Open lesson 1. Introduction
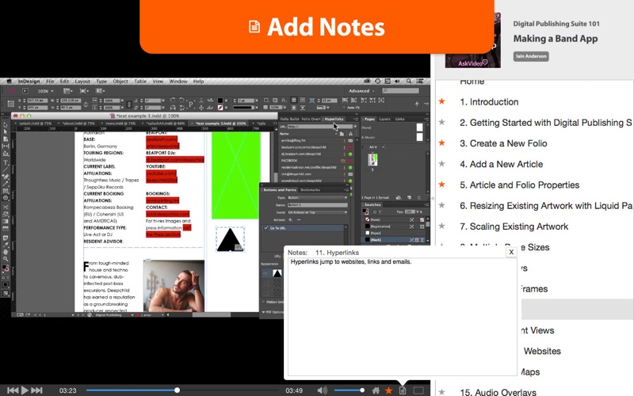 point(489,102)
